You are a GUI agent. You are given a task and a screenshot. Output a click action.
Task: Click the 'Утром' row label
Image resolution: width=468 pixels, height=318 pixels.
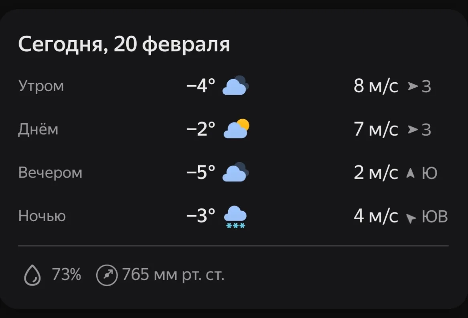(x=41, y=86)
